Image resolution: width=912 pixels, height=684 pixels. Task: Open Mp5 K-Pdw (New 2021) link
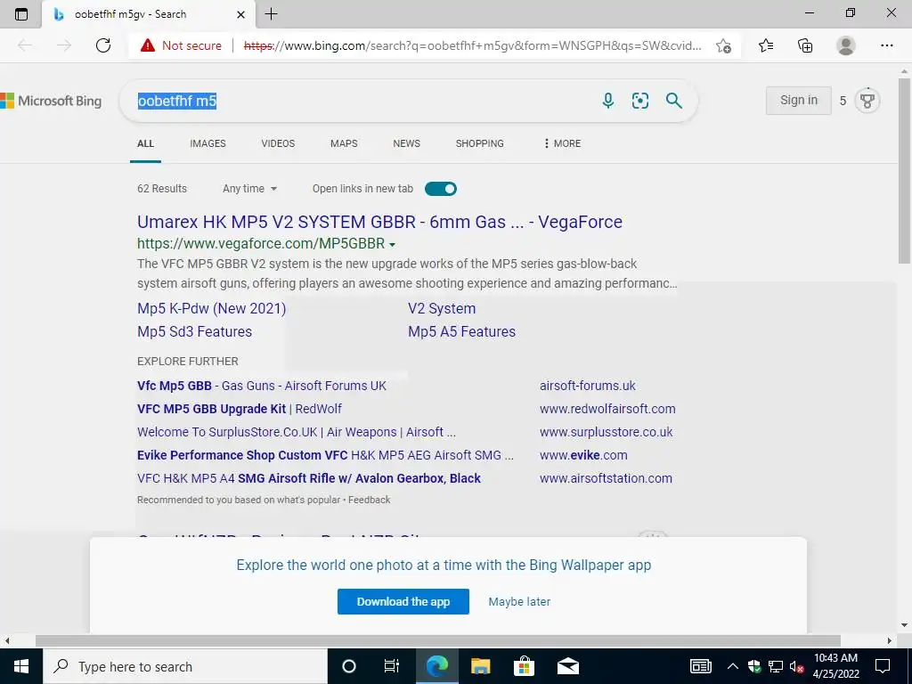212,308
